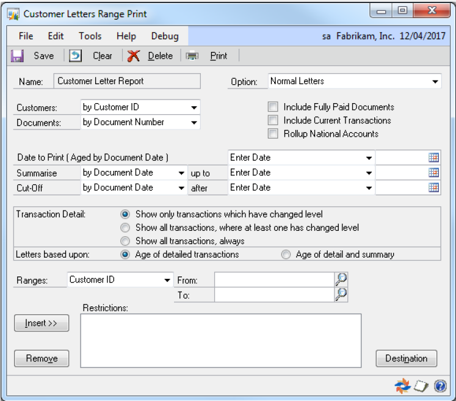The width and height of the screenshot is (456, 401).
Task: Expand the Option dropdown showing Normal Letters
Action: [435, 81]
